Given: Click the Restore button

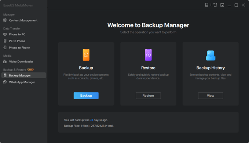Looking at the screenshot, I should (x=148, y=96).
